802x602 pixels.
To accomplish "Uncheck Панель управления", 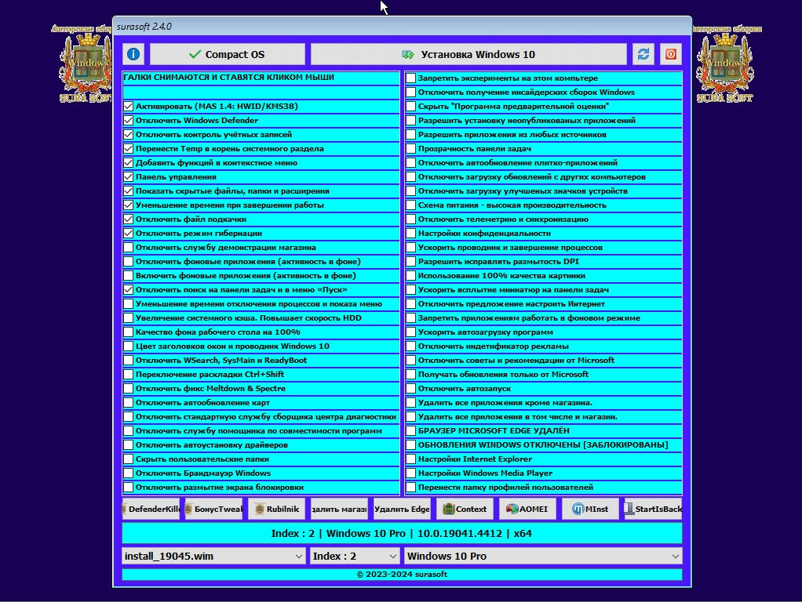I will [129, 177].
